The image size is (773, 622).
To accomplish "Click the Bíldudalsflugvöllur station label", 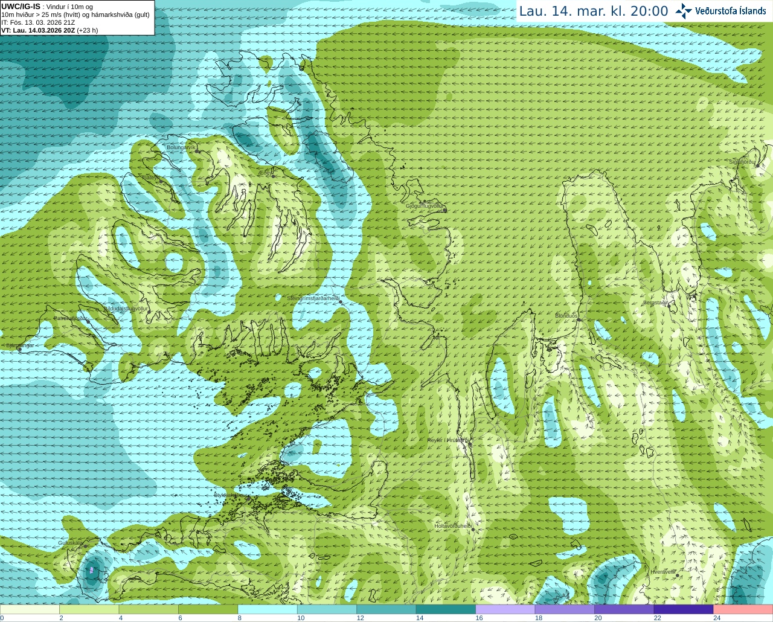I will pyautogui.click(x=126, y=308).
